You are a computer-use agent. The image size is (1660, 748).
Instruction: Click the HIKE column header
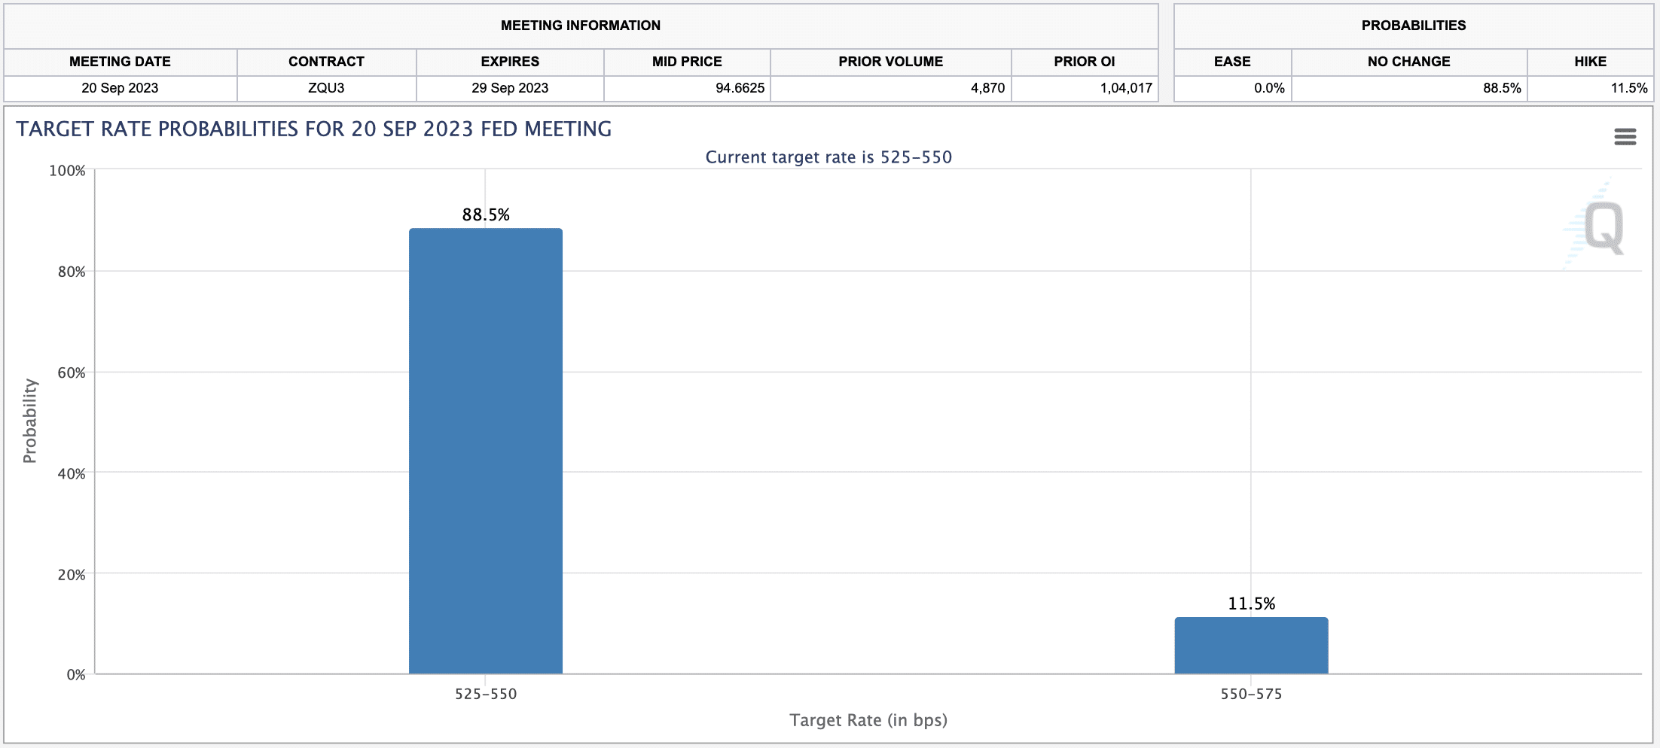[1590, 62]
